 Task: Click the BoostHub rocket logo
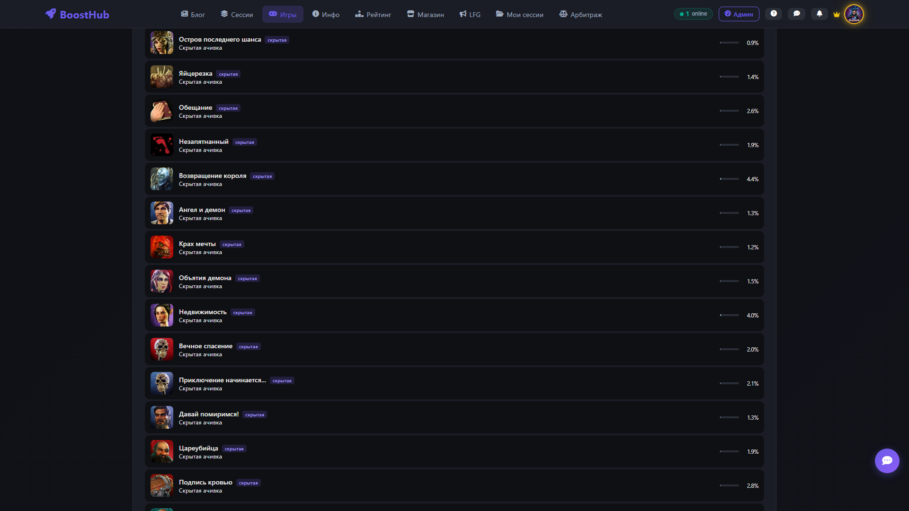[51, 14]
